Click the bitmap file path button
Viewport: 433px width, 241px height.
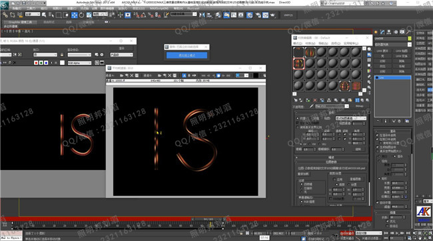(x=331, y=168)
